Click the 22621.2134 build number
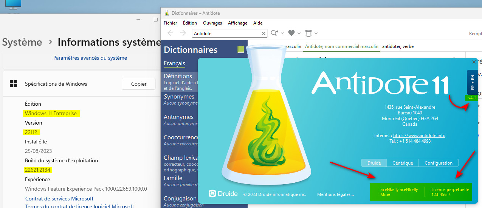The image size is (482, 208). pyautogui.click(x=38, y=170)
